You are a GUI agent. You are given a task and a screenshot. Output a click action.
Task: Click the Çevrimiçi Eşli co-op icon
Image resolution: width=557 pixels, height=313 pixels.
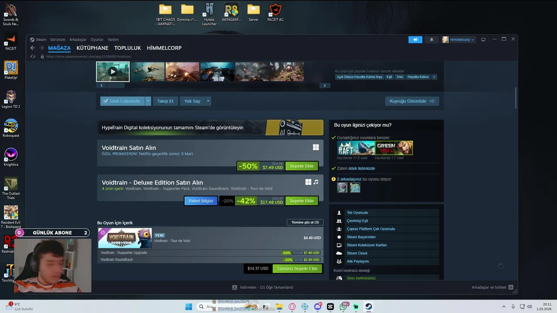339,221
